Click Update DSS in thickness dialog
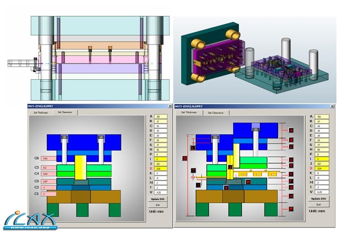This screenshot has height=233, width=341. point(319,199)
